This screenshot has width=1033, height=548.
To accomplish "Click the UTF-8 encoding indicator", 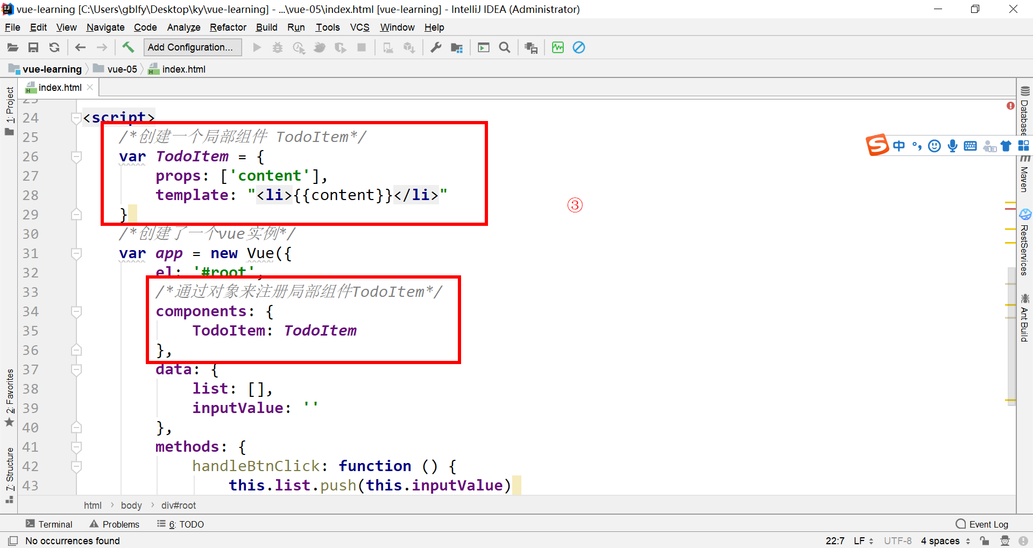I will pyautogui.click(x=897, y=540).
